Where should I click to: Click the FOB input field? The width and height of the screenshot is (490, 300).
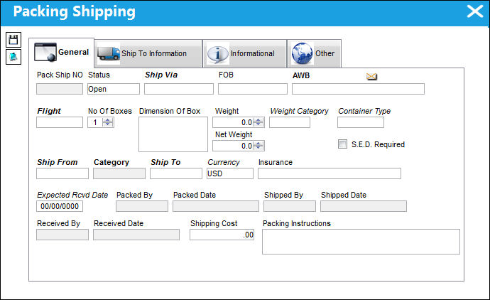coord(253,89)
